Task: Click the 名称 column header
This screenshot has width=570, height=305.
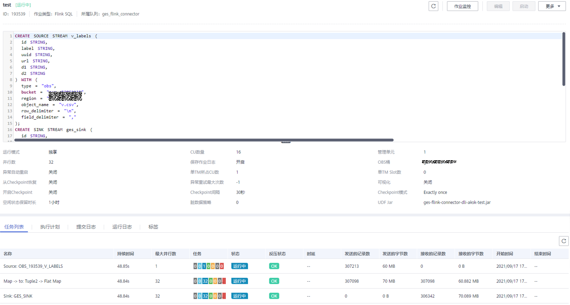Action: tap(8, 254)
